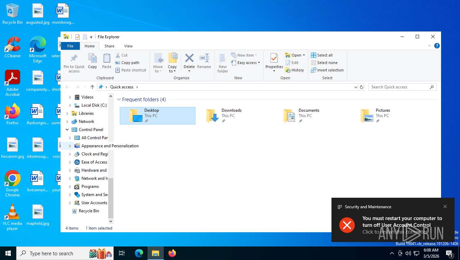
Task: Open the Easy access dropdown
Action: [x=246, y=63]
